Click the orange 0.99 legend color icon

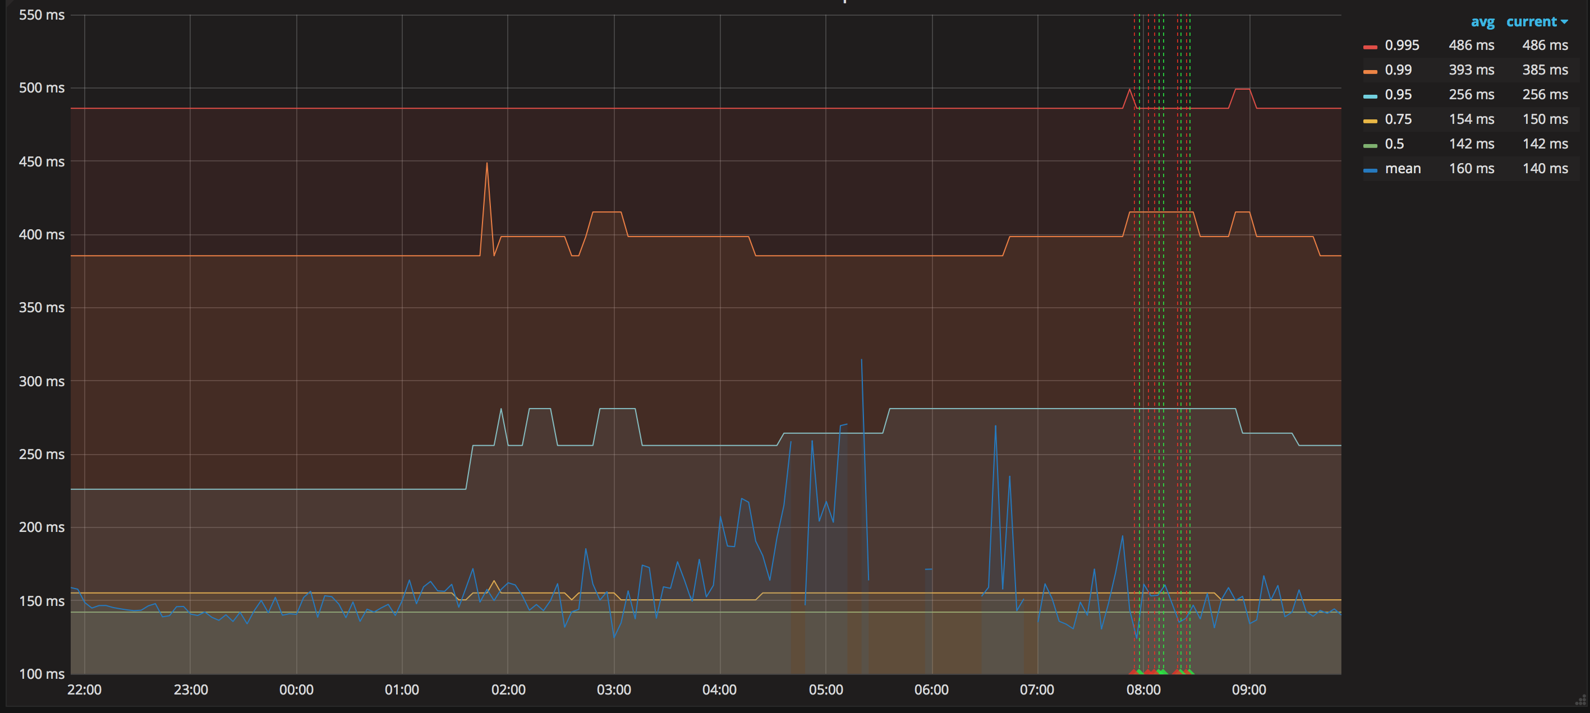(1369, 70)
